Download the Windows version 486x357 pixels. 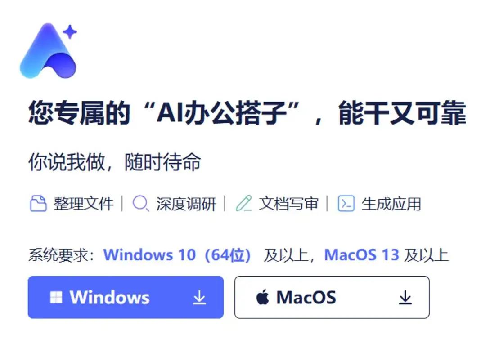coord(126,297)
